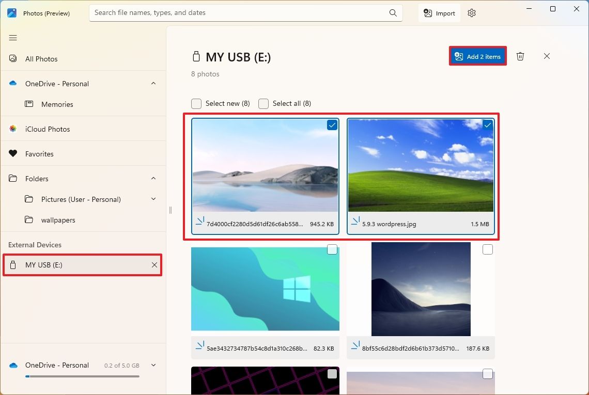589x395 pixels.
Task: Collapse the Folders section
Action: [x=153, y=178]
